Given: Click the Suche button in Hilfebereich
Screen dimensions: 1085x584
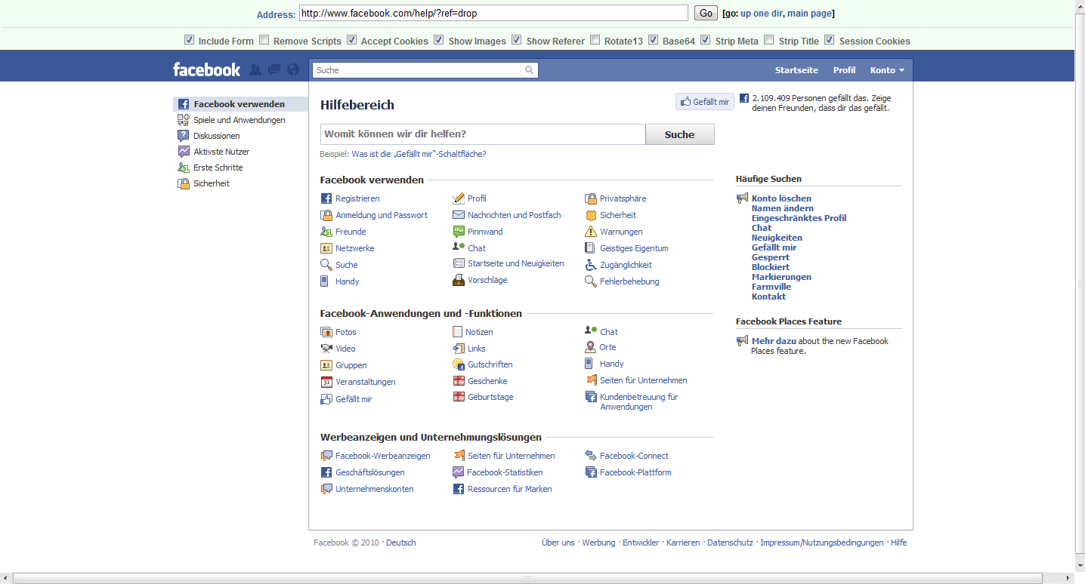Looking at the screenshot, I should (x=679, y=134).
